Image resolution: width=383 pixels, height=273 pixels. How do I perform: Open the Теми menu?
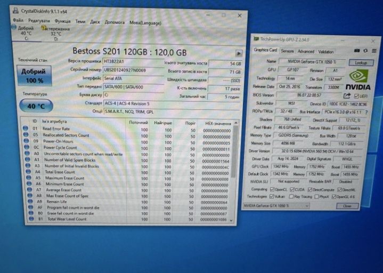coord(80,21)
